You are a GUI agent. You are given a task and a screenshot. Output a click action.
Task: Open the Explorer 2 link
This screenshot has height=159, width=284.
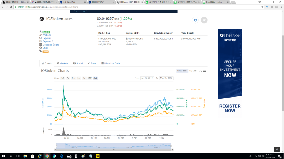[x=48, y=41]
